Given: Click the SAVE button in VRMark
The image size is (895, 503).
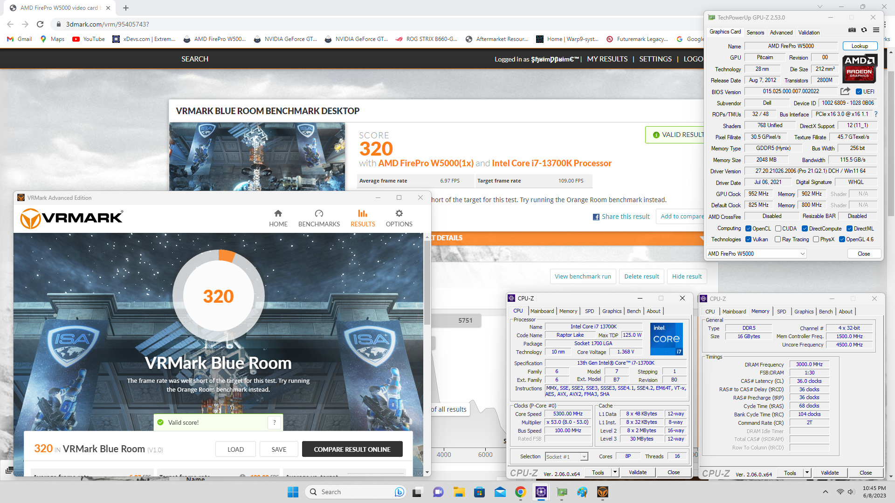Looking at the screenshot, I should point(279,449).
